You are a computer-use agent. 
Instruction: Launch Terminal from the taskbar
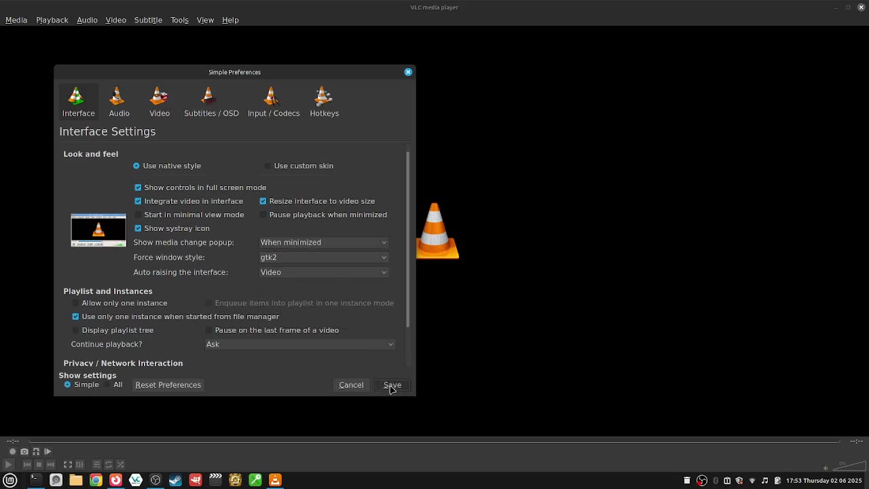pos(35,480)
